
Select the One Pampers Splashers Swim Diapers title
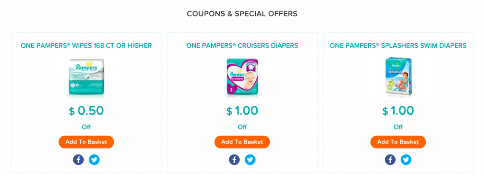coord(398,46)
